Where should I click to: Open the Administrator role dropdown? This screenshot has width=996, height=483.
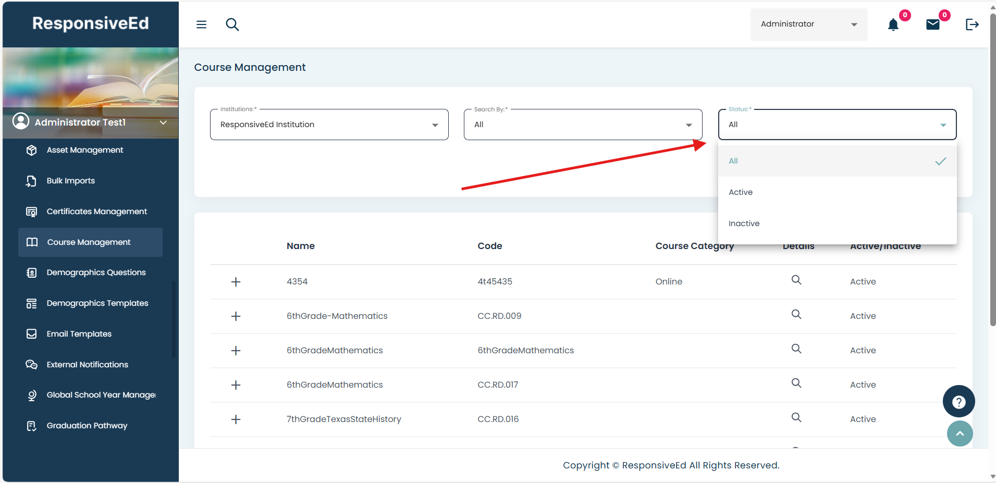pyautogui.click(x=808, y=24)
